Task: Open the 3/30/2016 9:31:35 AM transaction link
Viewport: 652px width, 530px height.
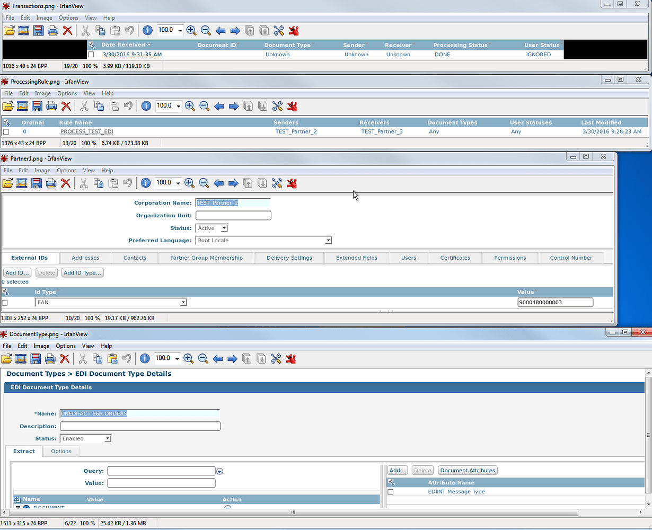Action: pyautogui.click(x=133, y=55)
